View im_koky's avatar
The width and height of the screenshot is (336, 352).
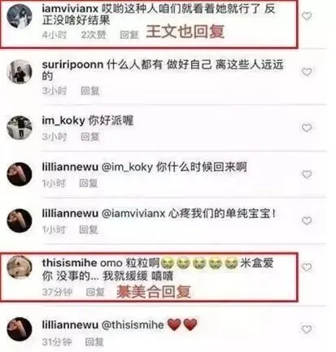click(20, 128)
